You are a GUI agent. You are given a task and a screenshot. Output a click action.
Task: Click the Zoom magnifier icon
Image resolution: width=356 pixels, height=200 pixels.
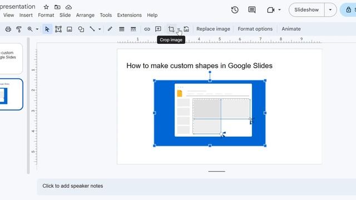30,29
